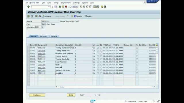184x103 pixels.
Task: Go to Last page icon
Action: (x=90, y=7)
